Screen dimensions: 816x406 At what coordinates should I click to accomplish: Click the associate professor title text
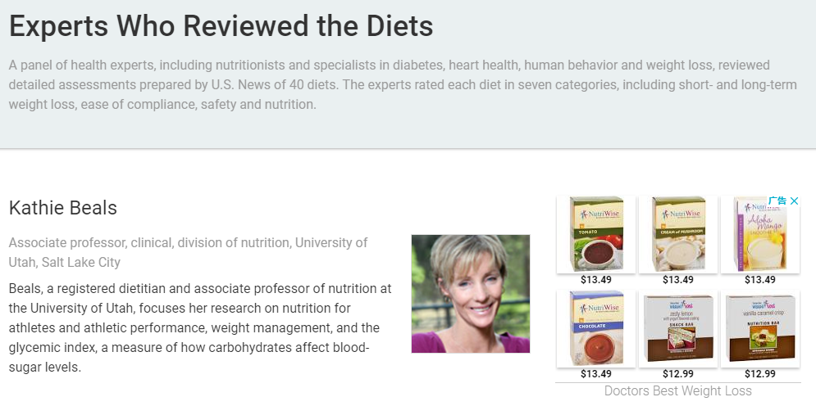pyautogui.click(x=189, y=252)
